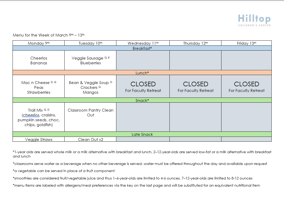This screenshot has height=218, width=284.
Task: Select the green Snack section bar
Action: pos(142,100)
